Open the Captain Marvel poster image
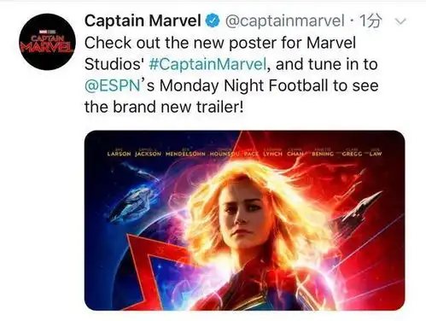Image resolution: width=426 pixels, height=321 pixels. point(244,220)
